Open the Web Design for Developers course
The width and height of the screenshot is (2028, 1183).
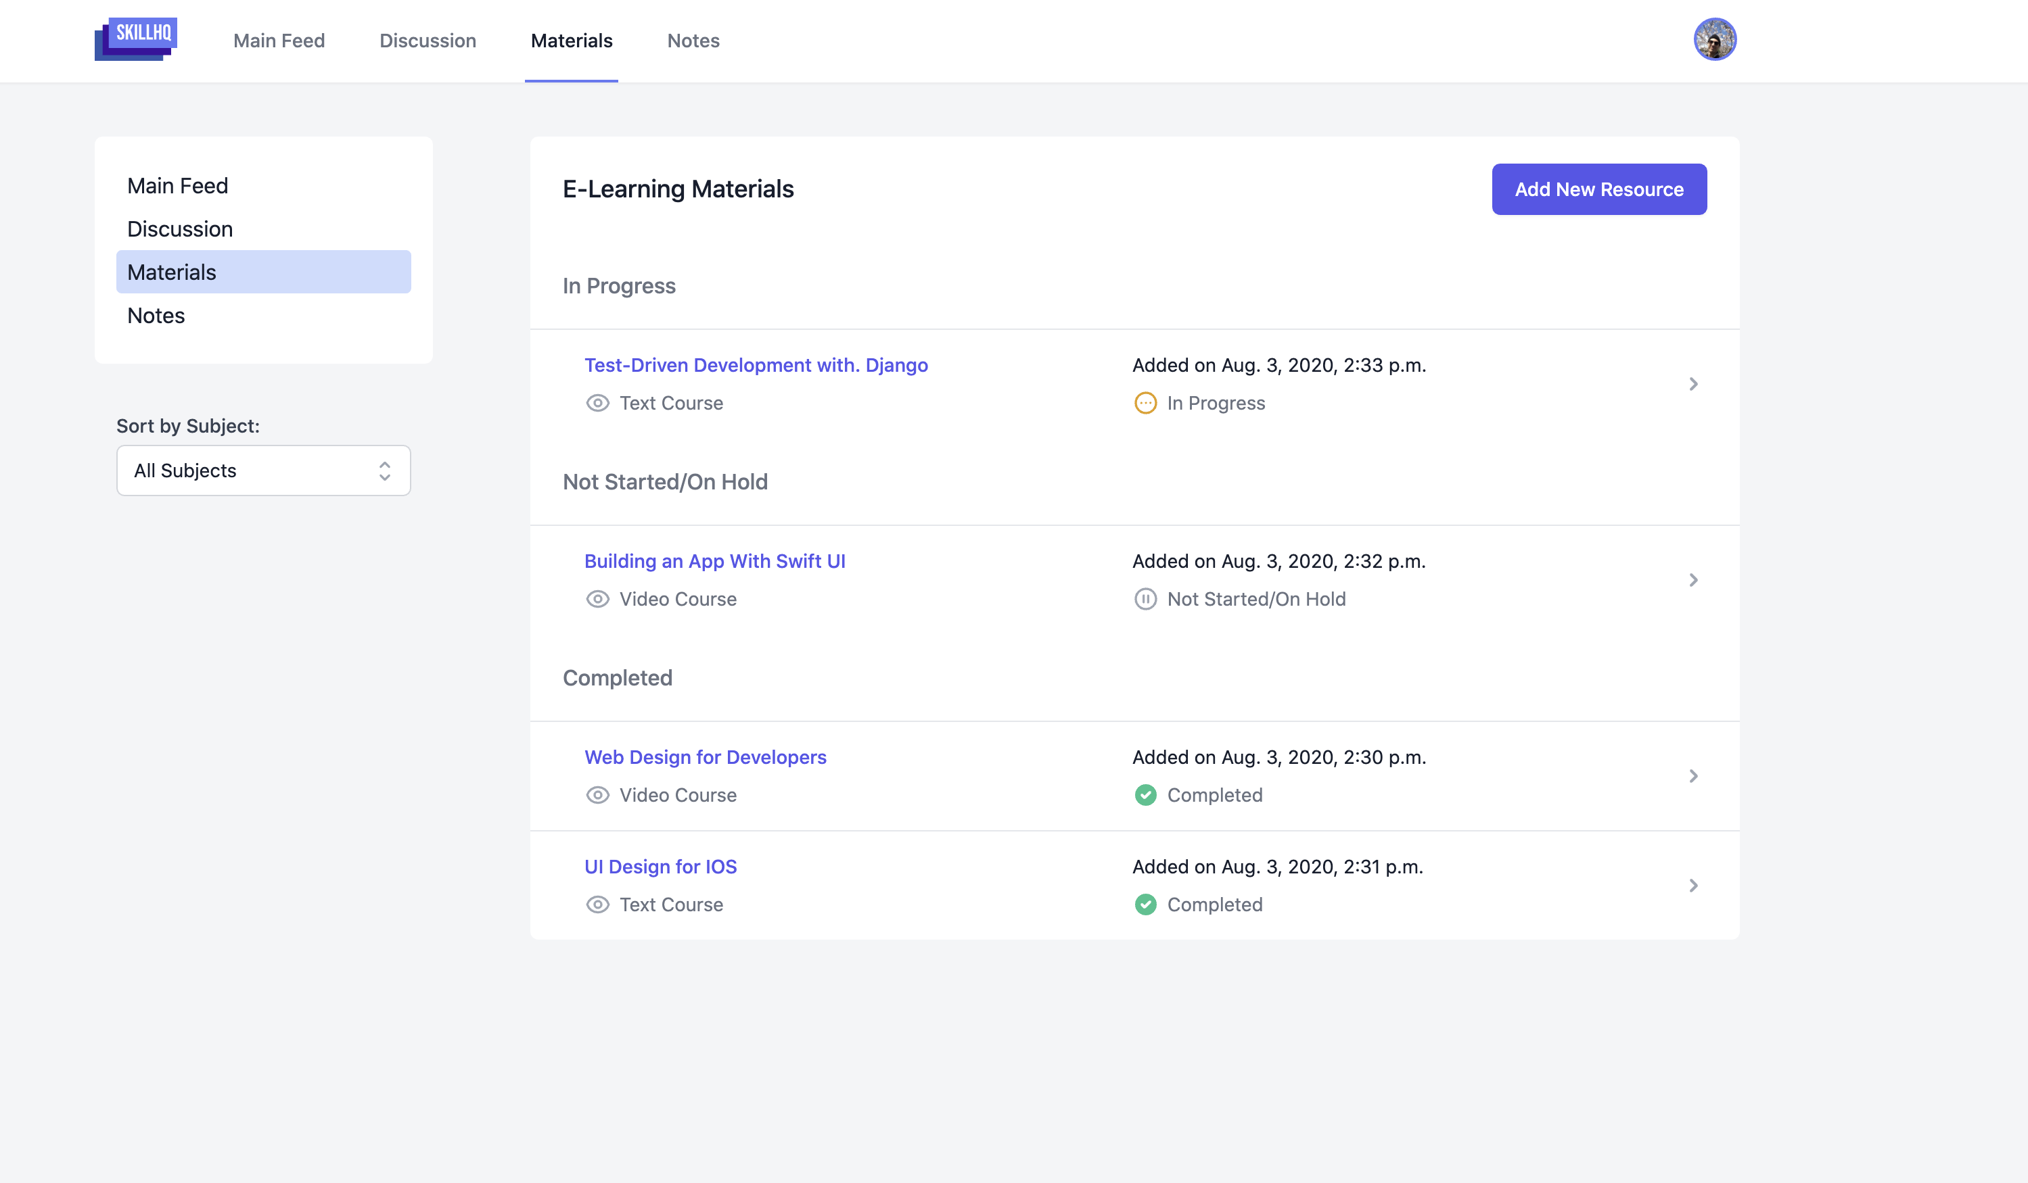(705, 756)
